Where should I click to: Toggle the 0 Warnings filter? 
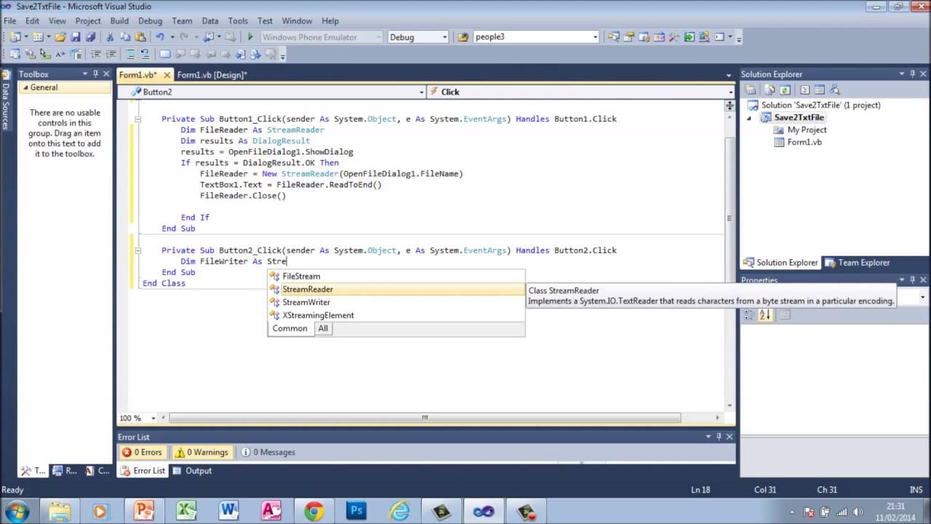[x=201, y=452]
